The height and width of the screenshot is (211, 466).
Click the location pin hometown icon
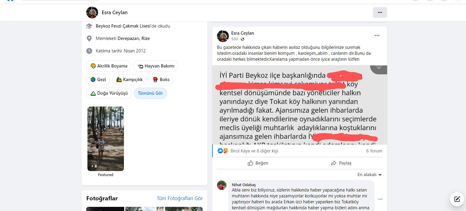pos(89,38)
